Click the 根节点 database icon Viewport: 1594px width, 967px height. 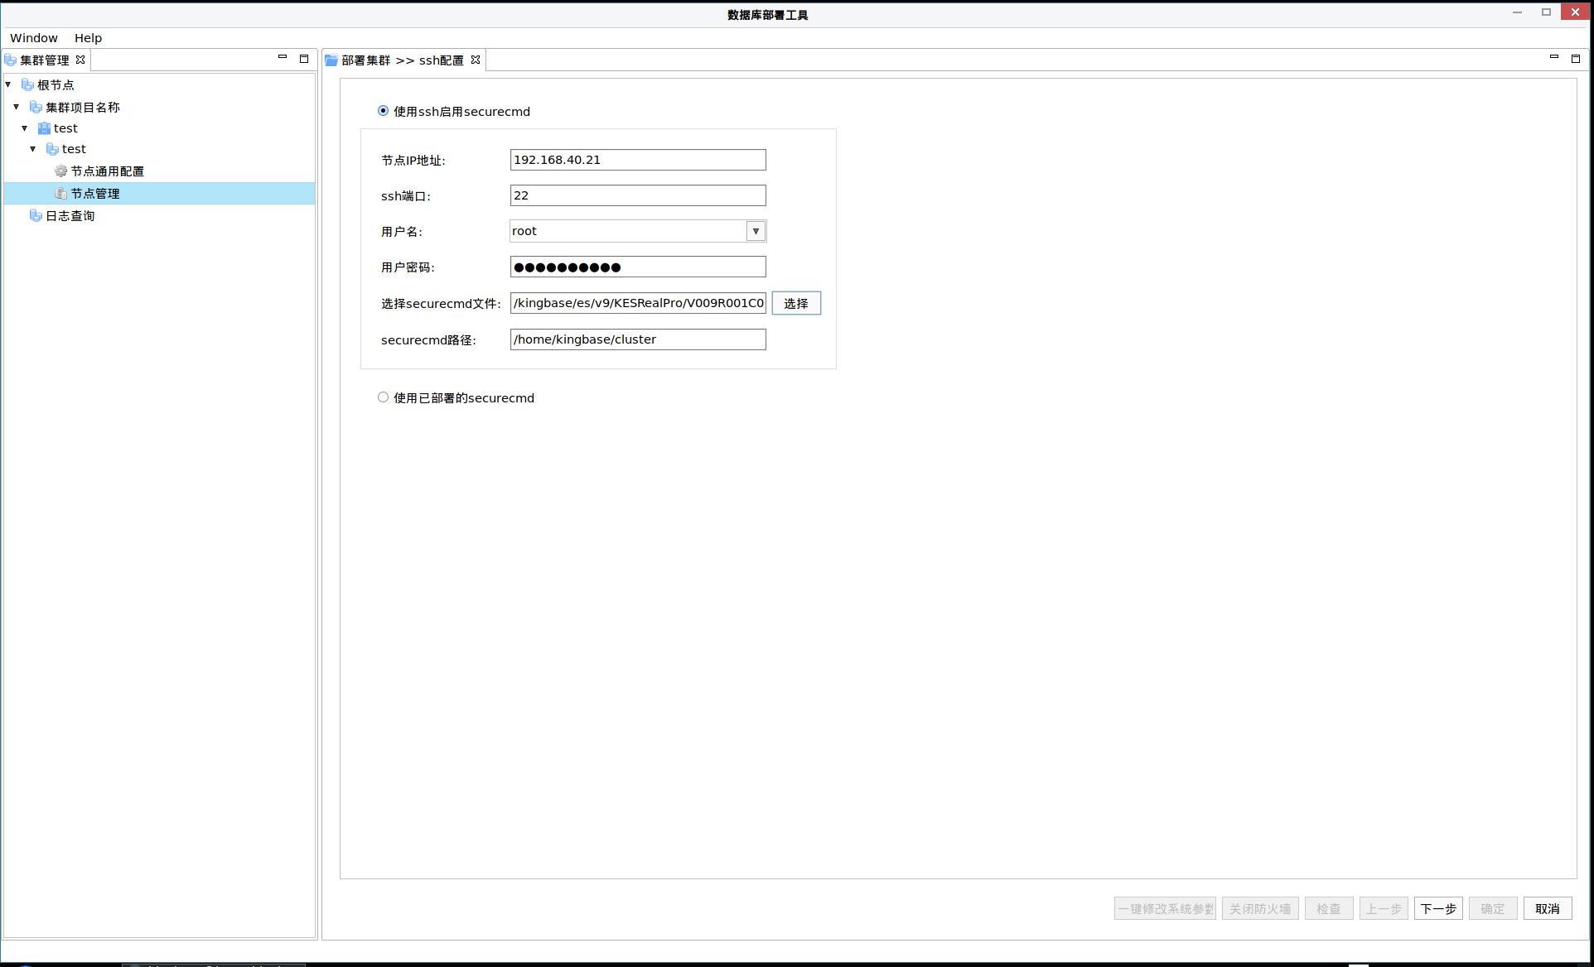pyautogui.click(x=27, y=84)
